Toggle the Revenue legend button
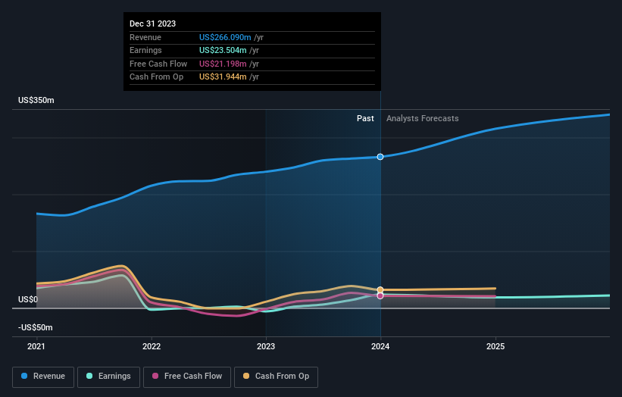Viewport: 622px width, 397px height. point(43,377)
